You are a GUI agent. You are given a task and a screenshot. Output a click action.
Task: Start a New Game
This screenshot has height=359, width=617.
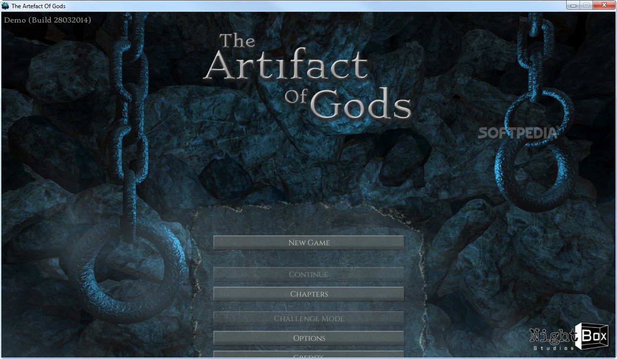point(308,243)
